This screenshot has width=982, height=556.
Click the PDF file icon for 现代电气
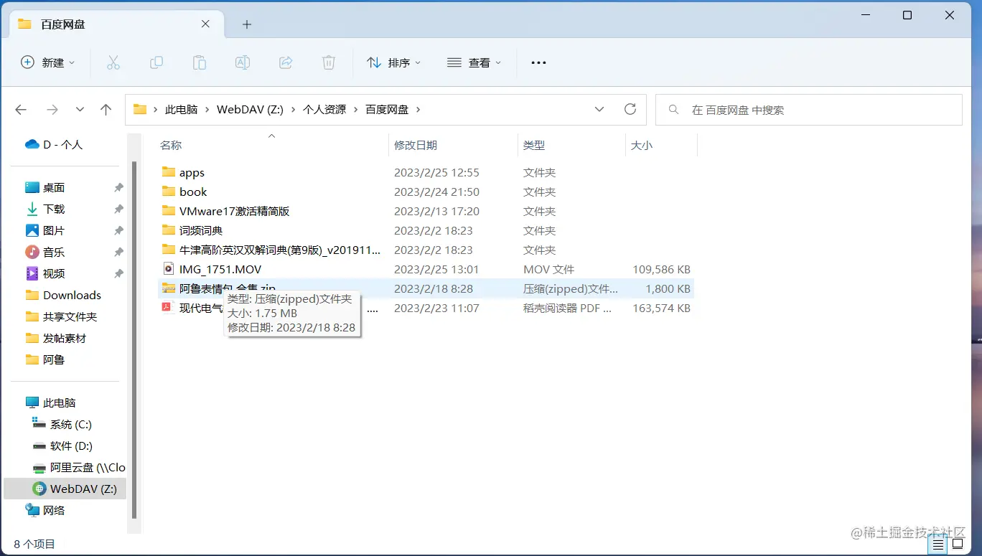(169, 308)
